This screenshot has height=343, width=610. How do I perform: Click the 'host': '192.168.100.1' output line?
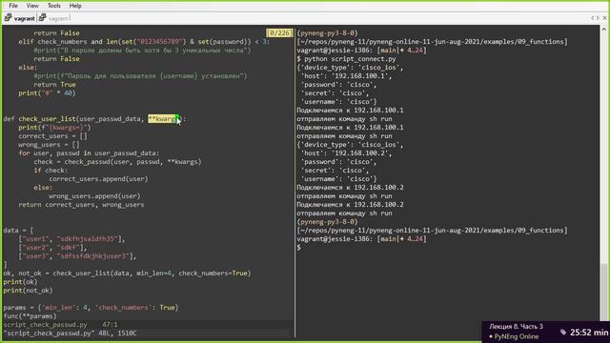(347, 76)
